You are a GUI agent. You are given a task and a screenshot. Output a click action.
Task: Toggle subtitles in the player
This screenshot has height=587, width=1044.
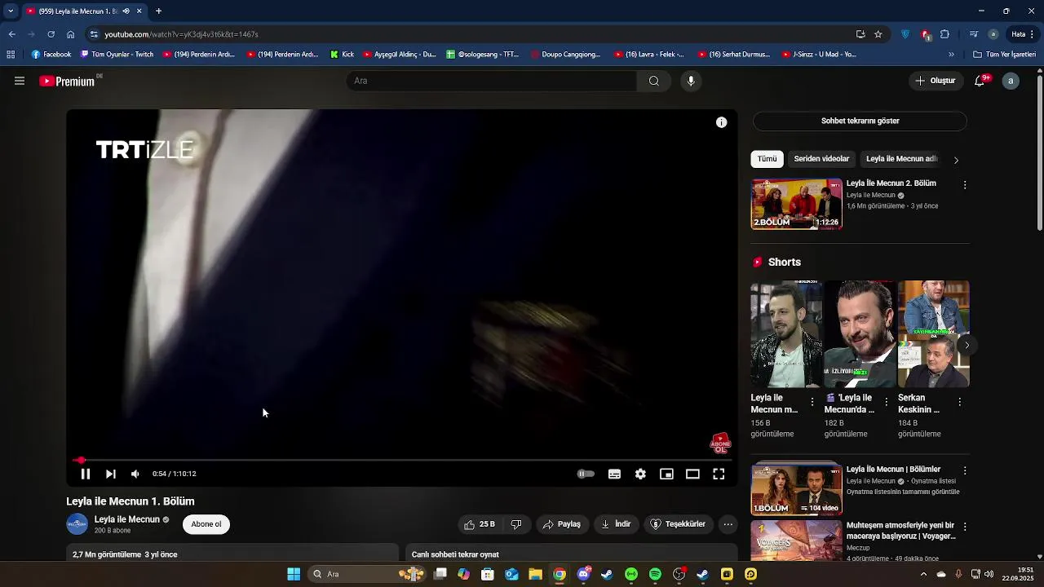[614, 474]
